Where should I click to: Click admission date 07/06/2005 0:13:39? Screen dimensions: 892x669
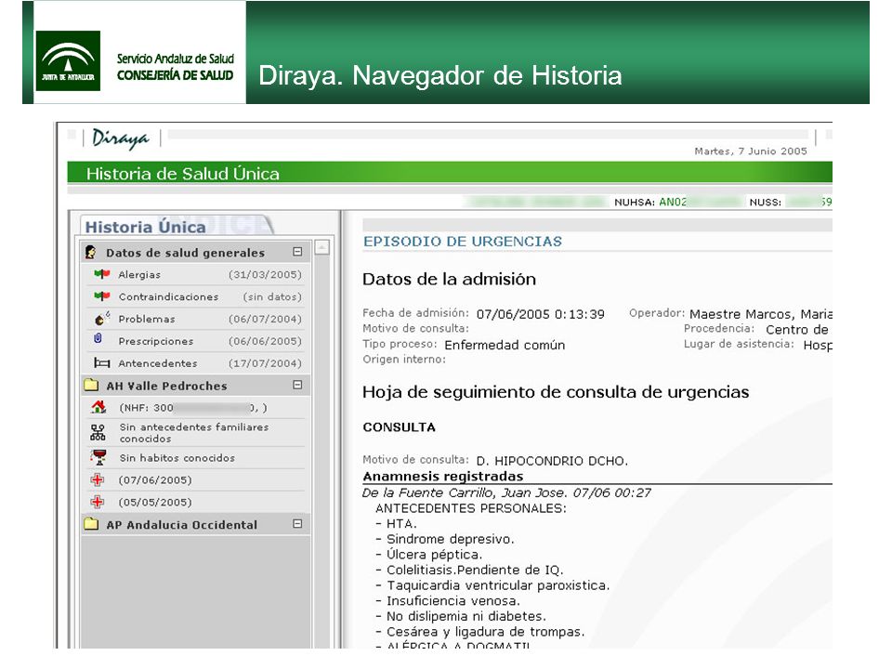tap(541, 314)
